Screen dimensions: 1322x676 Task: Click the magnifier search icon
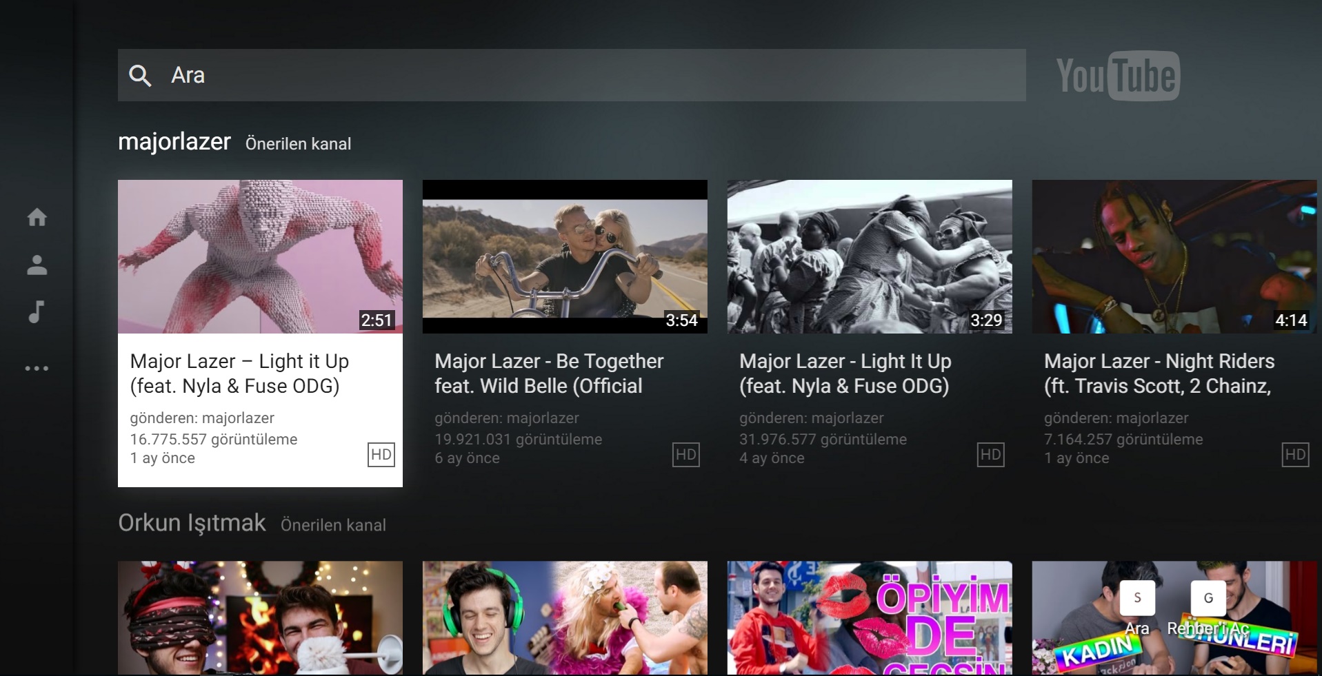(x=140, y=75)
